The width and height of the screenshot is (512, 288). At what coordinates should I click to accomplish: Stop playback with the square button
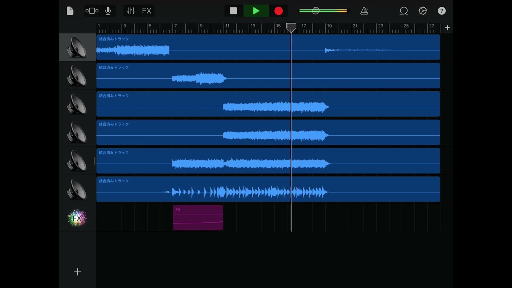point(234,11)
